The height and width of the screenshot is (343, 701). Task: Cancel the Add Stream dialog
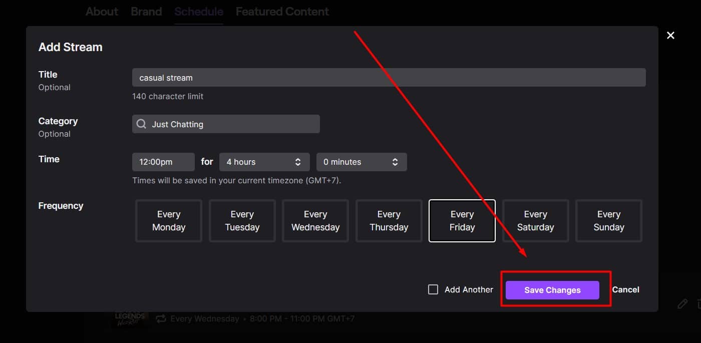click(x=625, y=289)
